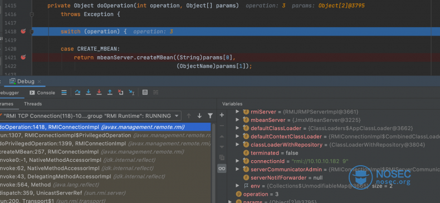Open Evaluate Expression calculator icon
440x203 pixels.
pos(145,92)
